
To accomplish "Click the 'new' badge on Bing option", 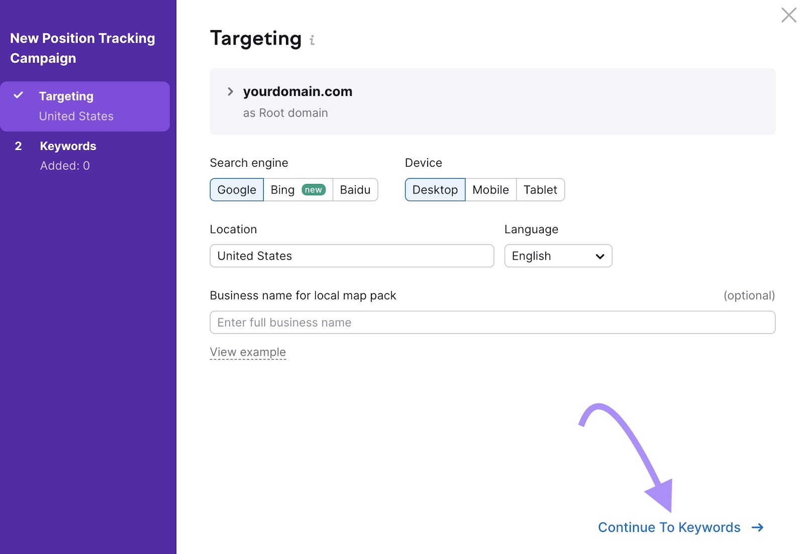I will click(313, 190).
